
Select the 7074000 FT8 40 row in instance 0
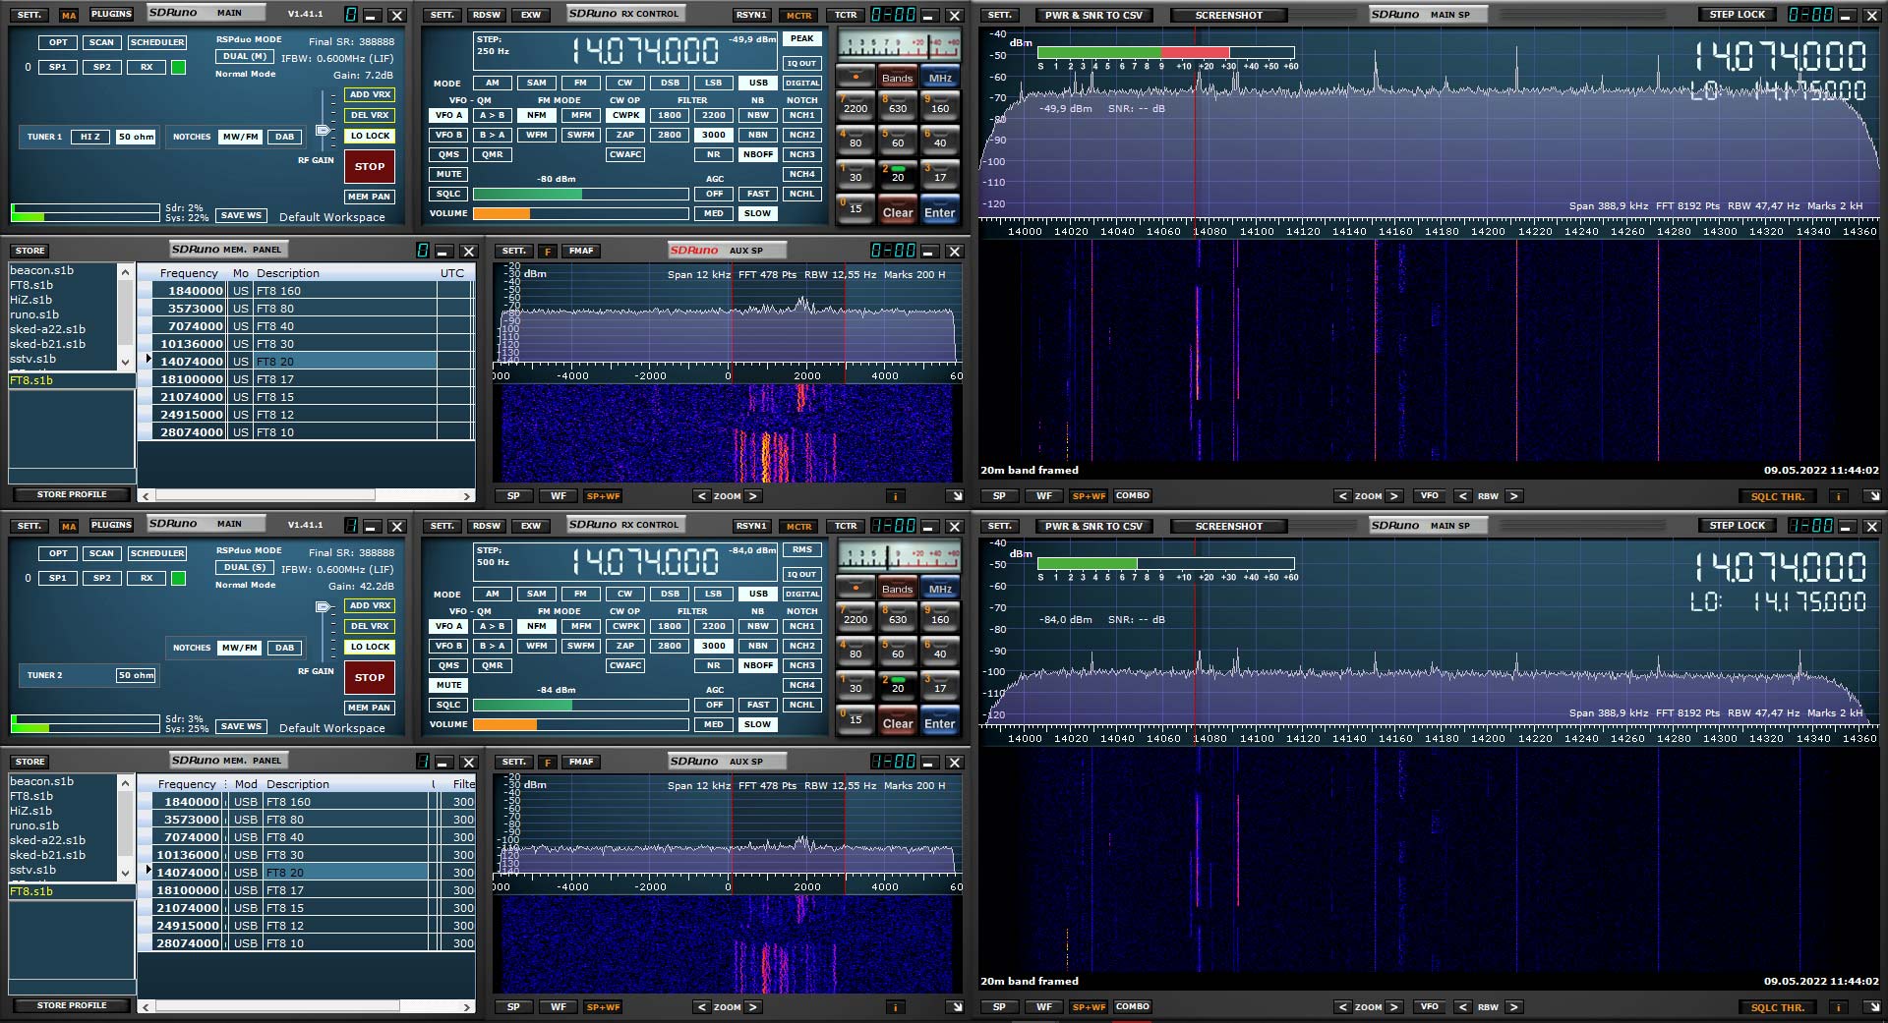306,326
